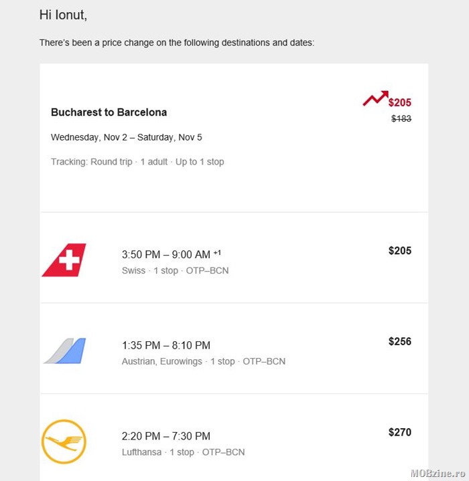Click the $256 Austrian flight price

[x=400, y=341]
